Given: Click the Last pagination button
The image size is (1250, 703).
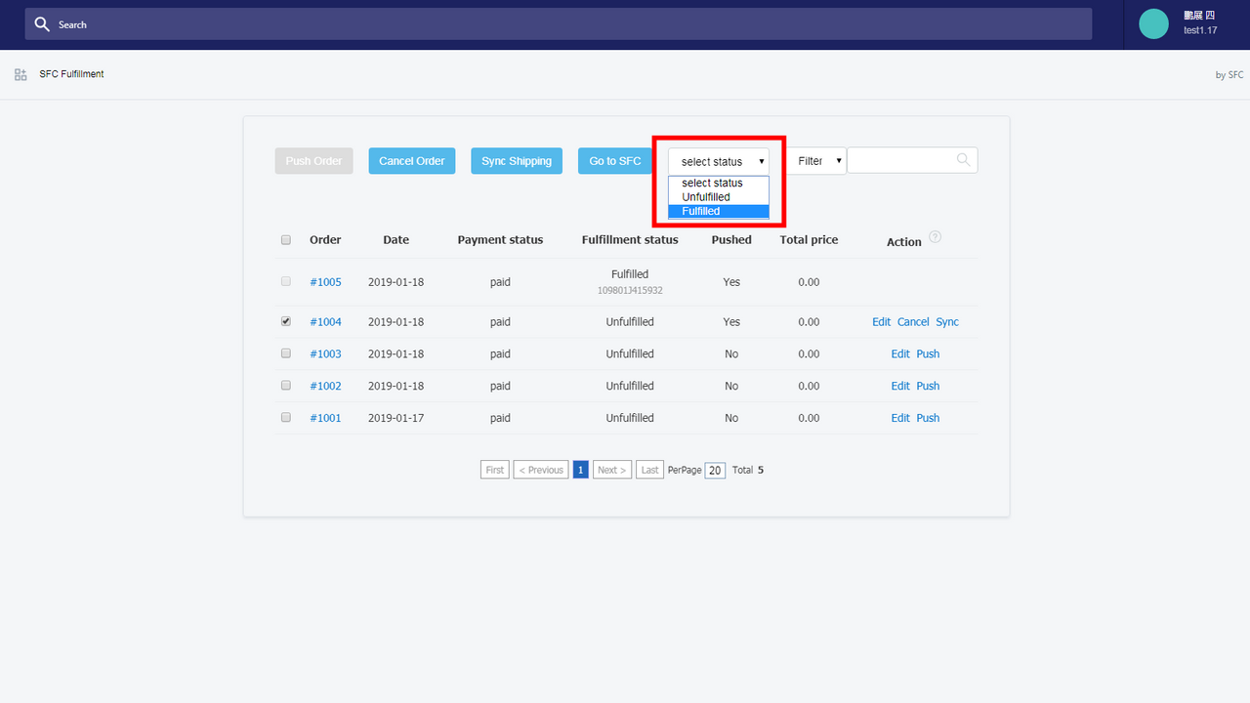Looking at the screenshot, I should pos(649,470).
